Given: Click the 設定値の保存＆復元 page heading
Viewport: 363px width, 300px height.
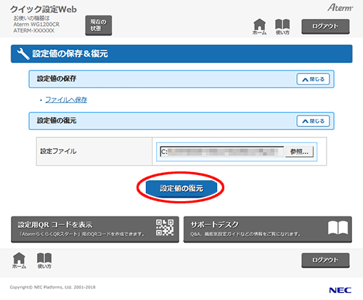Looking at the screenshot, I should 70,54.
